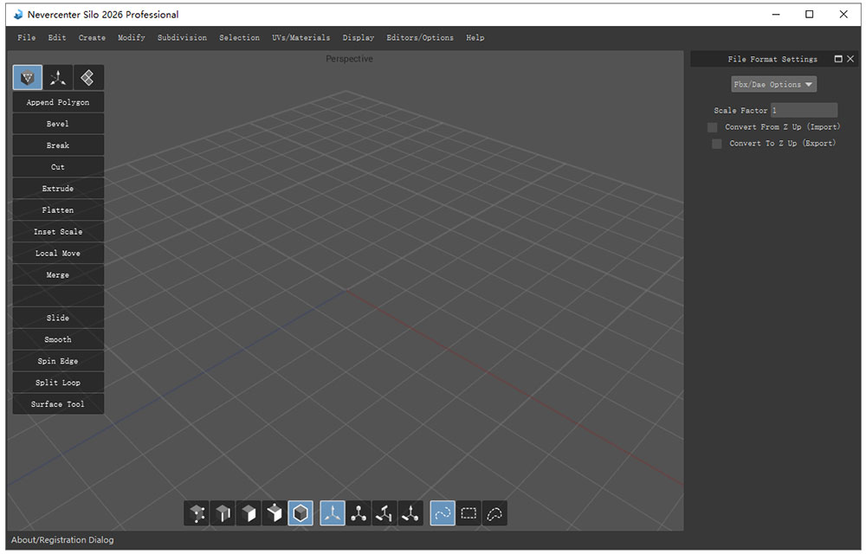The image size is (866, 554).
Task: Close the File Format Settings panel
Action: click(850, 59)
